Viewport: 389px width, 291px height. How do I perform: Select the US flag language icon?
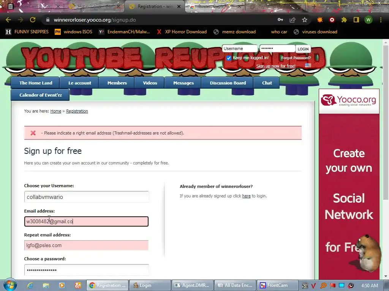tap(308, 65)
